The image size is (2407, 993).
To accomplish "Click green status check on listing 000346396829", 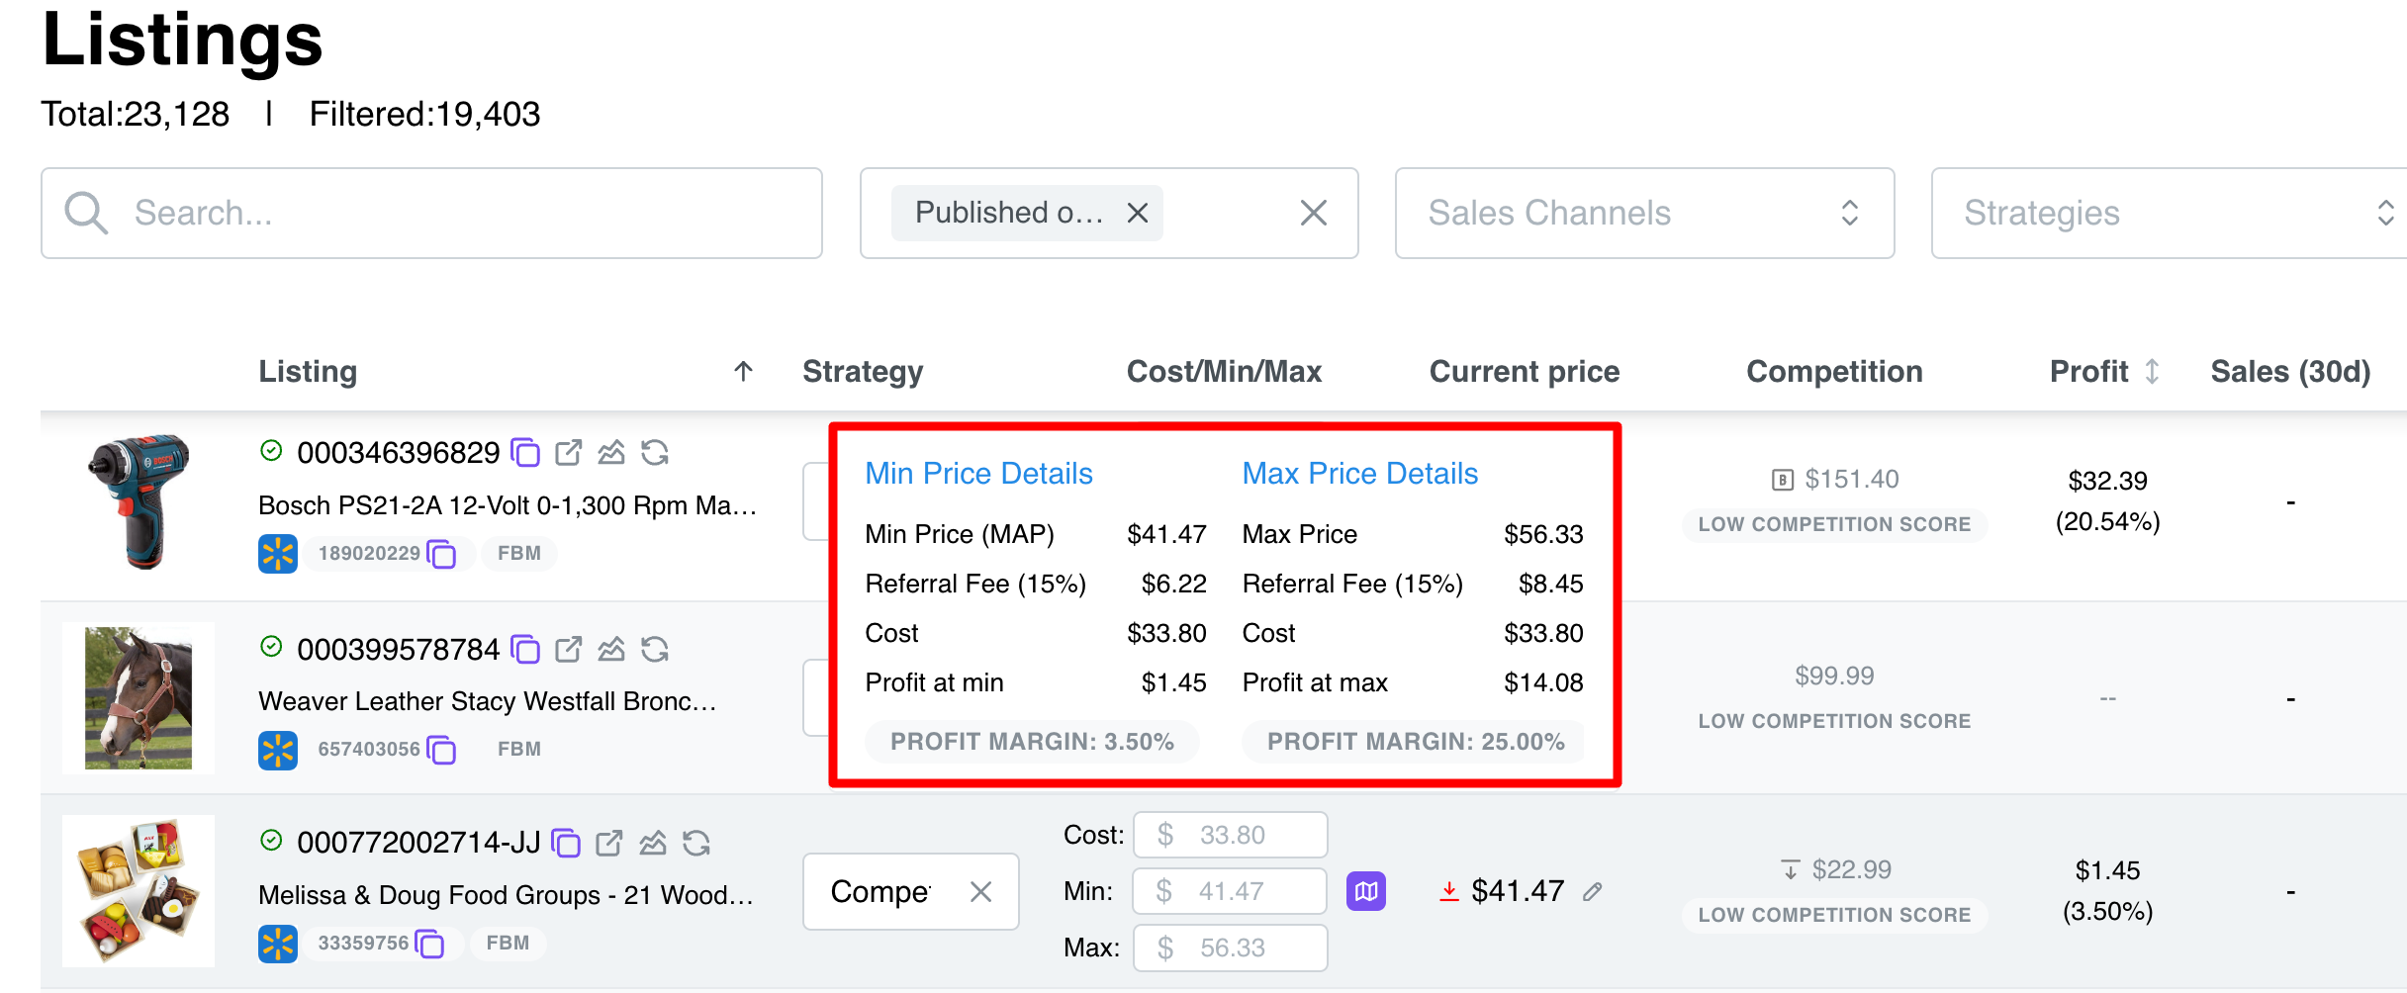I will pyautogui.click(x=271, y=451).
